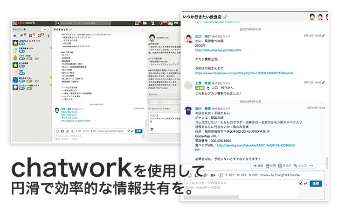Focus the task content input field
The width and height of the screenshot is (345, 215).
click(x=165, y=102)
